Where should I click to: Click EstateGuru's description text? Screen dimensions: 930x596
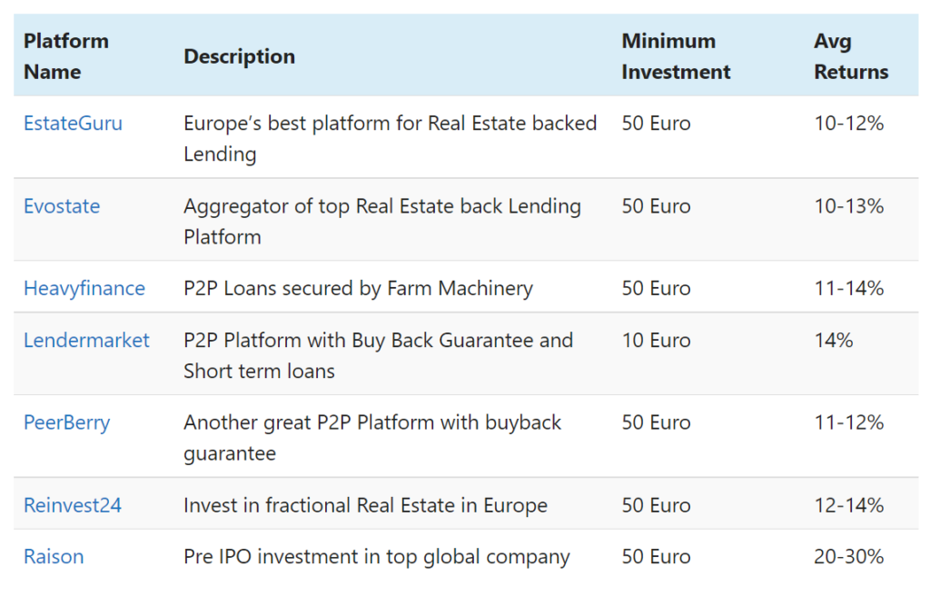(390, 138)
